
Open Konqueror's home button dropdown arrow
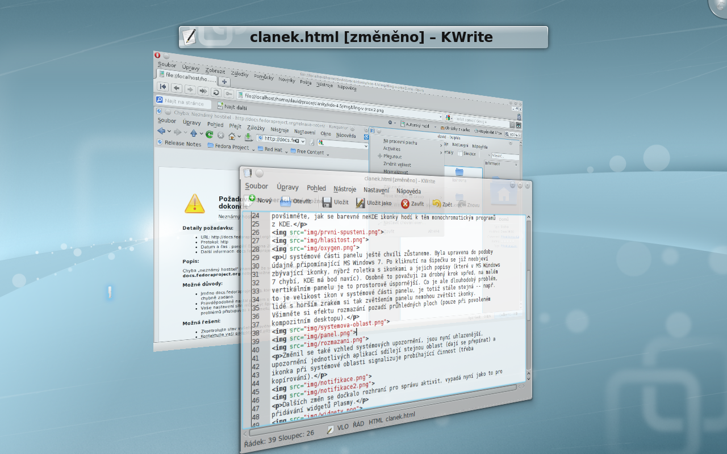[239, 137]
